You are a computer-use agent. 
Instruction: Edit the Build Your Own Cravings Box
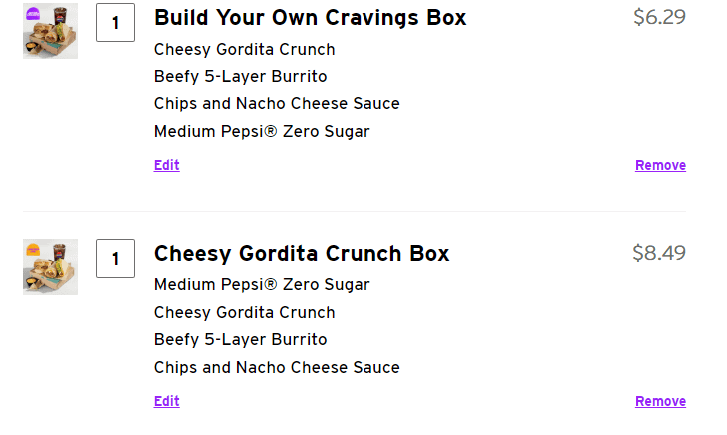click(167, 165)
